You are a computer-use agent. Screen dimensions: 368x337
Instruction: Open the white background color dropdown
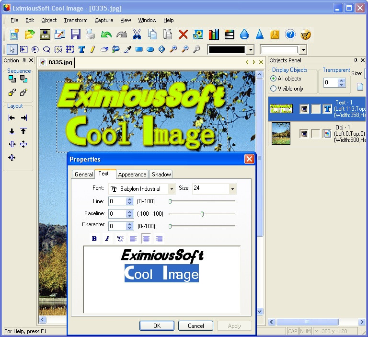(x=303, y=50)
